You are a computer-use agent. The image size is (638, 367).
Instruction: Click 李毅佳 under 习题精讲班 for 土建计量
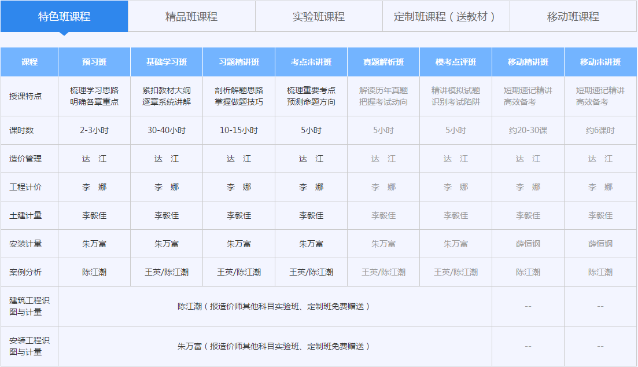[239, 215]
